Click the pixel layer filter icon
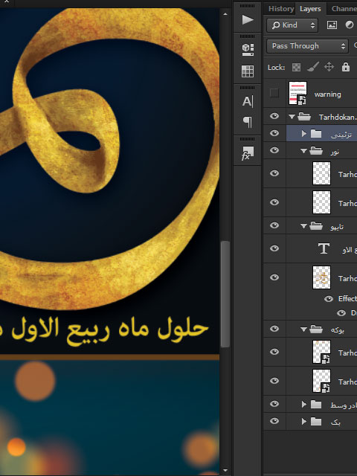The image size is (357, 476). pos(332,25)
